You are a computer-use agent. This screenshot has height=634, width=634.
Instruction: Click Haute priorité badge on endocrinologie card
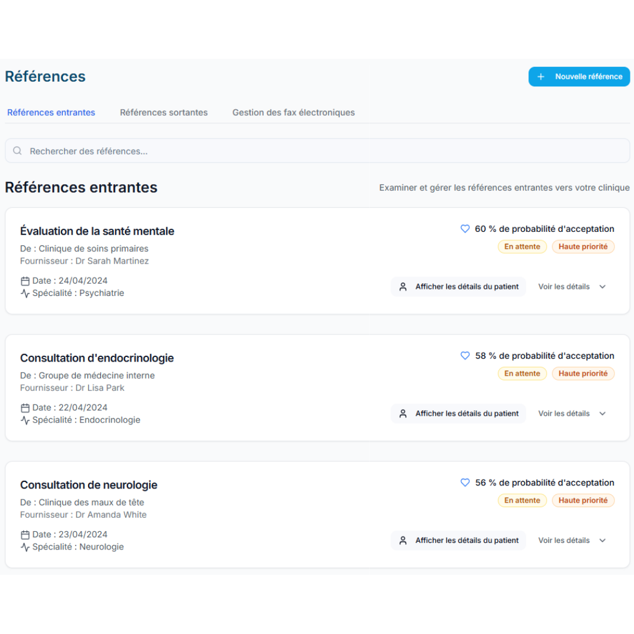pos(583,373)
